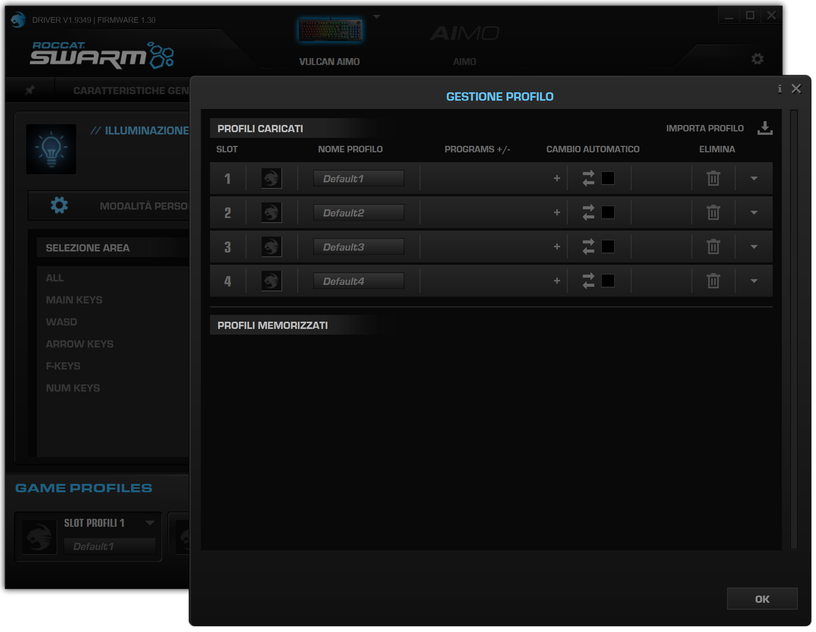Click the auto-switch arrows icon for Default4
The height and width of the screenshot is (632, 816).
coord(589,281)
